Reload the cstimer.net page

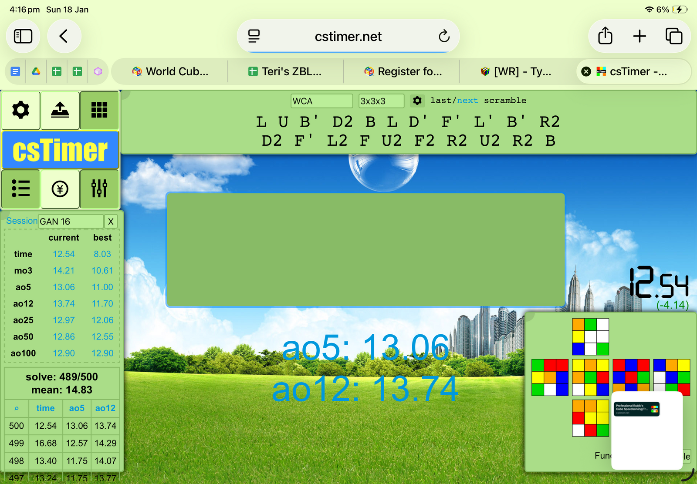click(444, 36)
